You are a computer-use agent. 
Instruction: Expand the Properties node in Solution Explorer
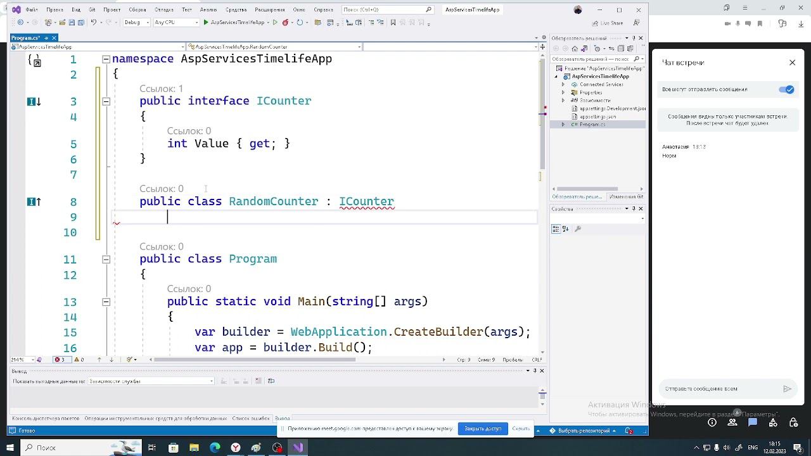click(563, 92)
